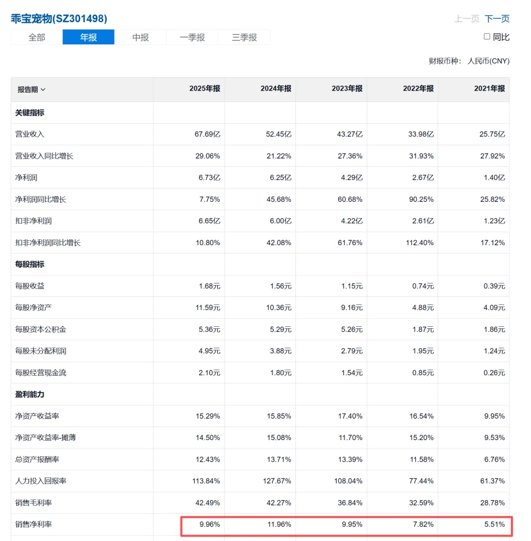Click the 6.73亿 net profit value
The height and width of the screenshot is (541, 531).
click(209, 178)
